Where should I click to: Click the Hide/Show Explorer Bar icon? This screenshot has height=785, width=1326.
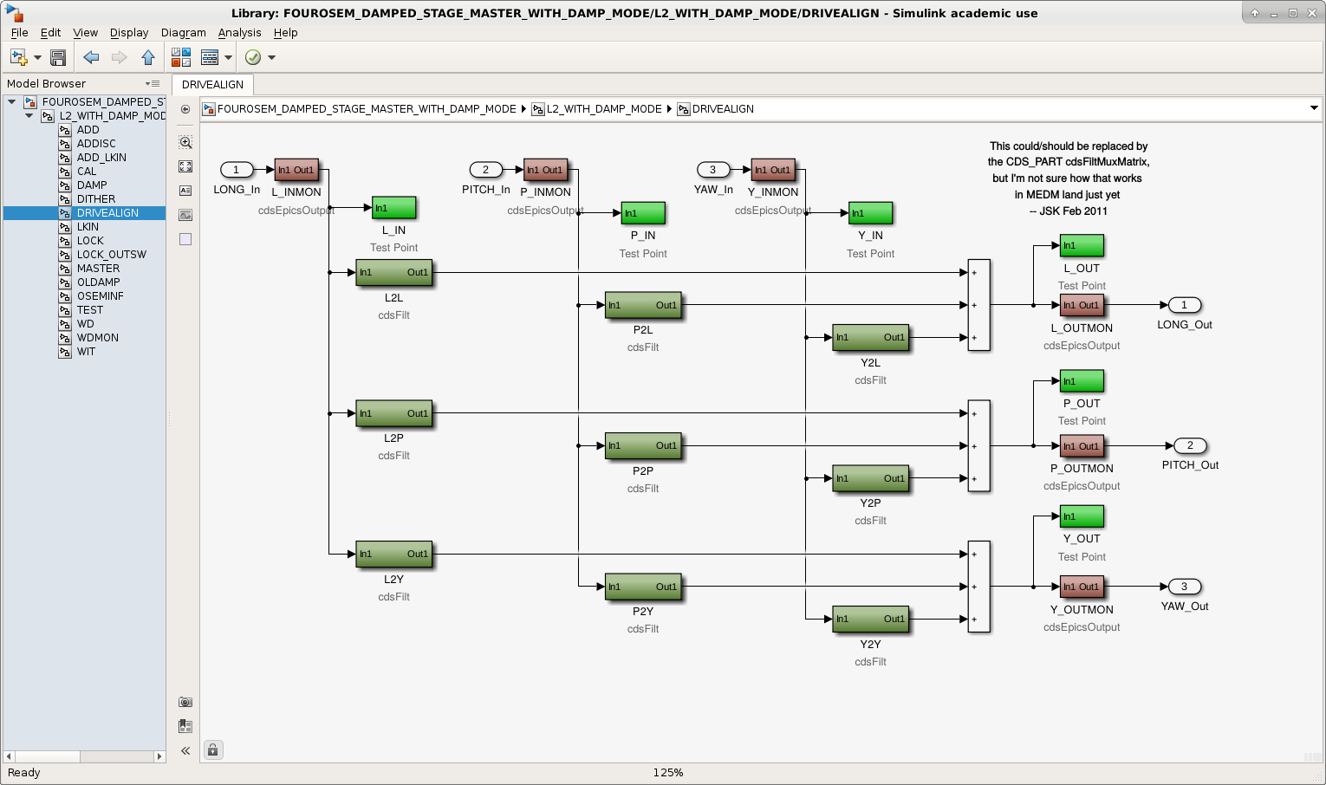tap(185, 109)
